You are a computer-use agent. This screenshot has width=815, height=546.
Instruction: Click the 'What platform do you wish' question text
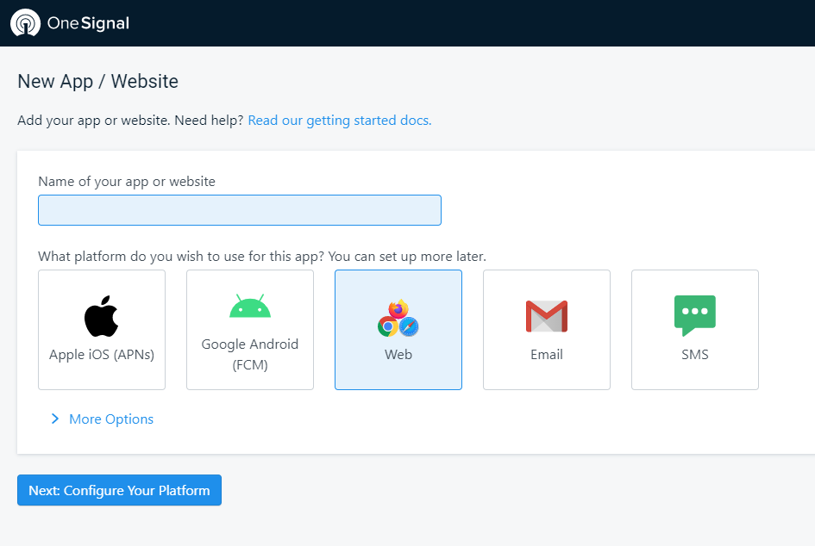pos(262,257)
